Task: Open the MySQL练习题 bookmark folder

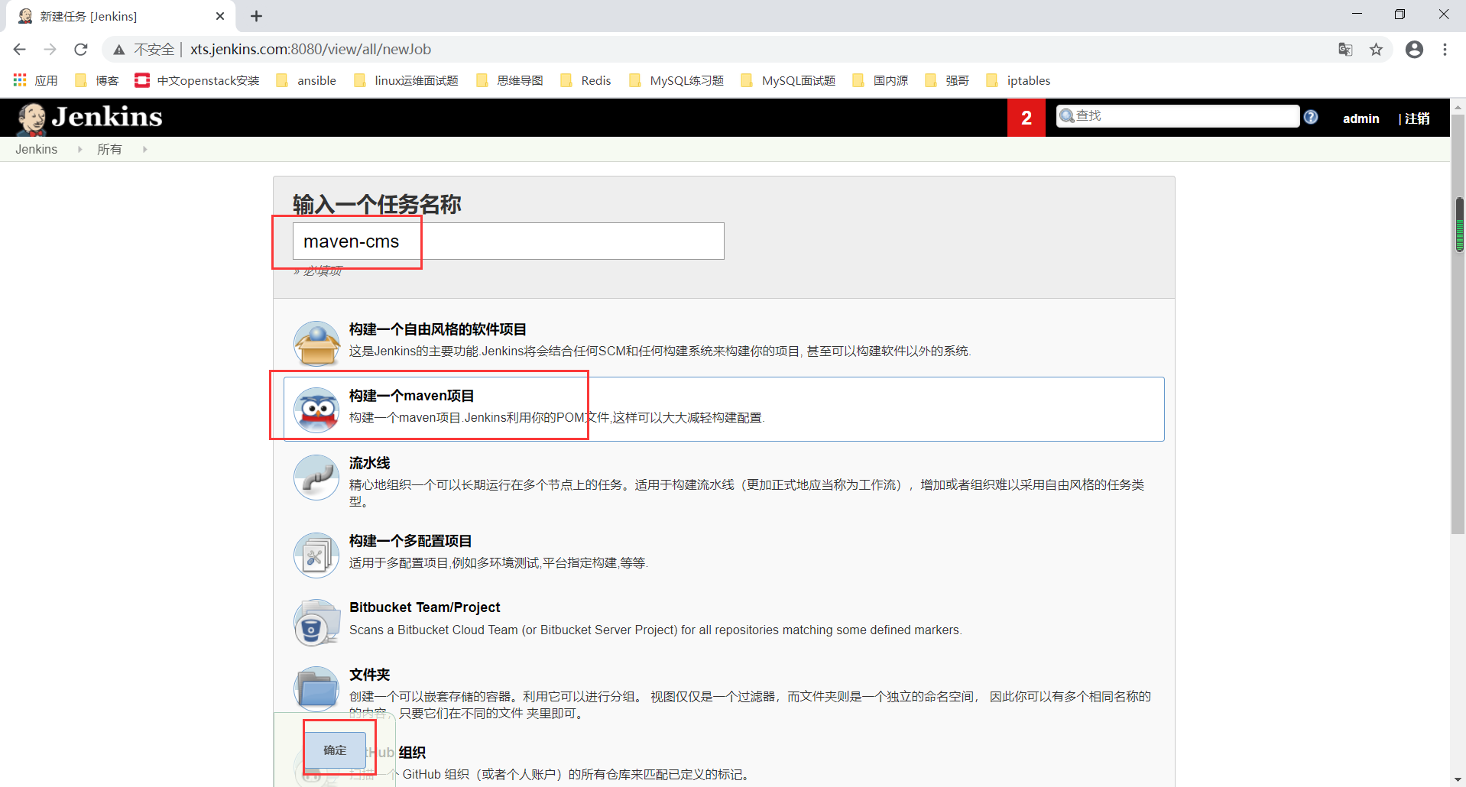Action: pyautogui.click(x=676, y=80)
